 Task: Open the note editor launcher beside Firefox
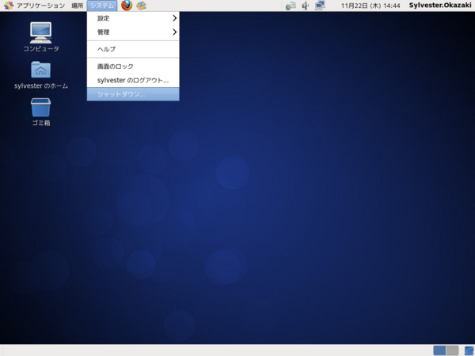(x=141, y=6)
